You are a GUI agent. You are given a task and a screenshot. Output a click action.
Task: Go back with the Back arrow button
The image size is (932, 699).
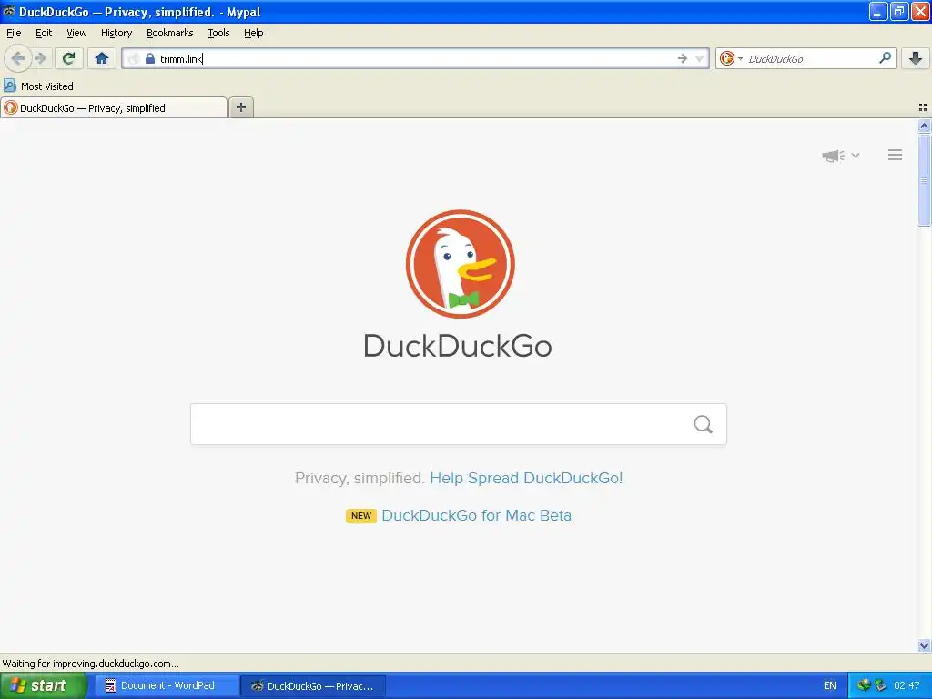coord(17,58)
